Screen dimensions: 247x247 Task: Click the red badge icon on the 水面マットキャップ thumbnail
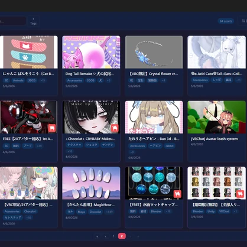click(x=177, y=194)
